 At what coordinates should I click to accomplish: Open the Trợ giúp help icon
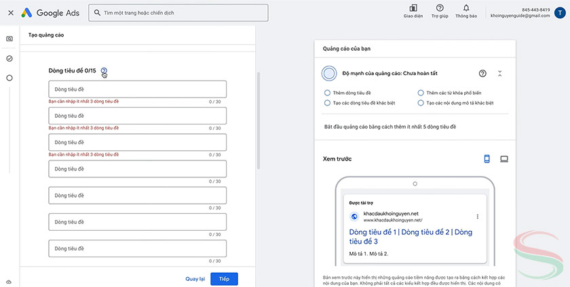440,8
